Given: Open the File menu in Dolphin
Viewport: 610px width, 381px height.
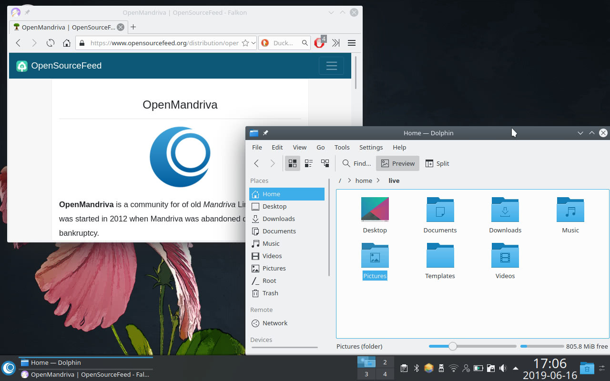Looking at the screenshot, I should tap(257, 147).
